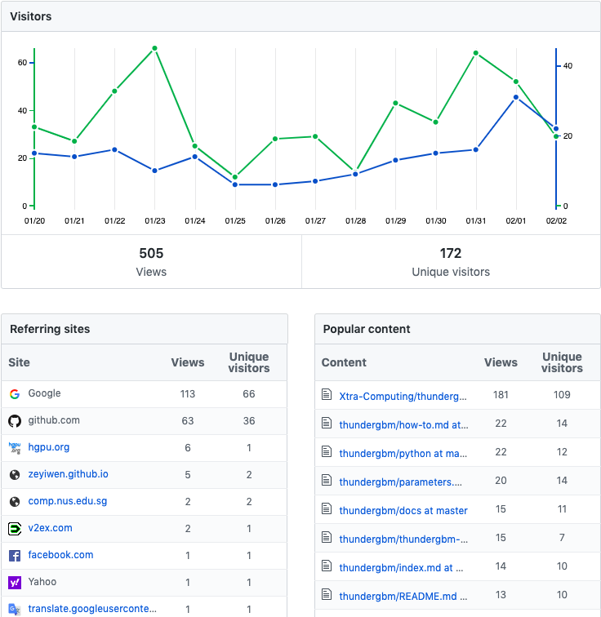Click the Content column header

pyautogui.click(x=344, y=362)
